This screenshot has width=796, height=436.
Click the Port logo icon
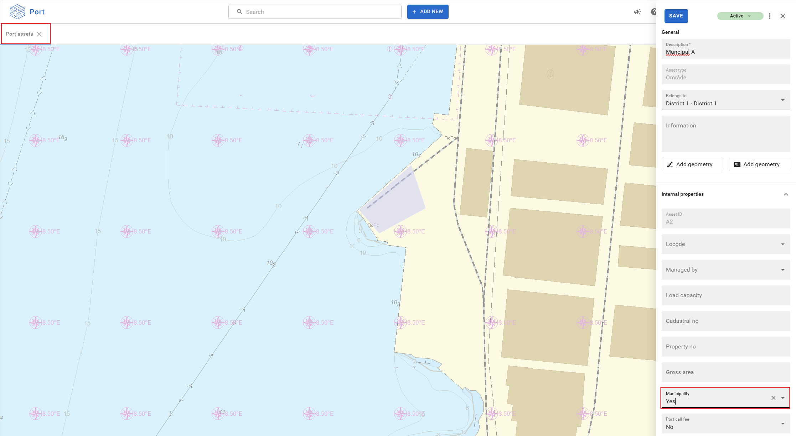click(x=17, y=12)
